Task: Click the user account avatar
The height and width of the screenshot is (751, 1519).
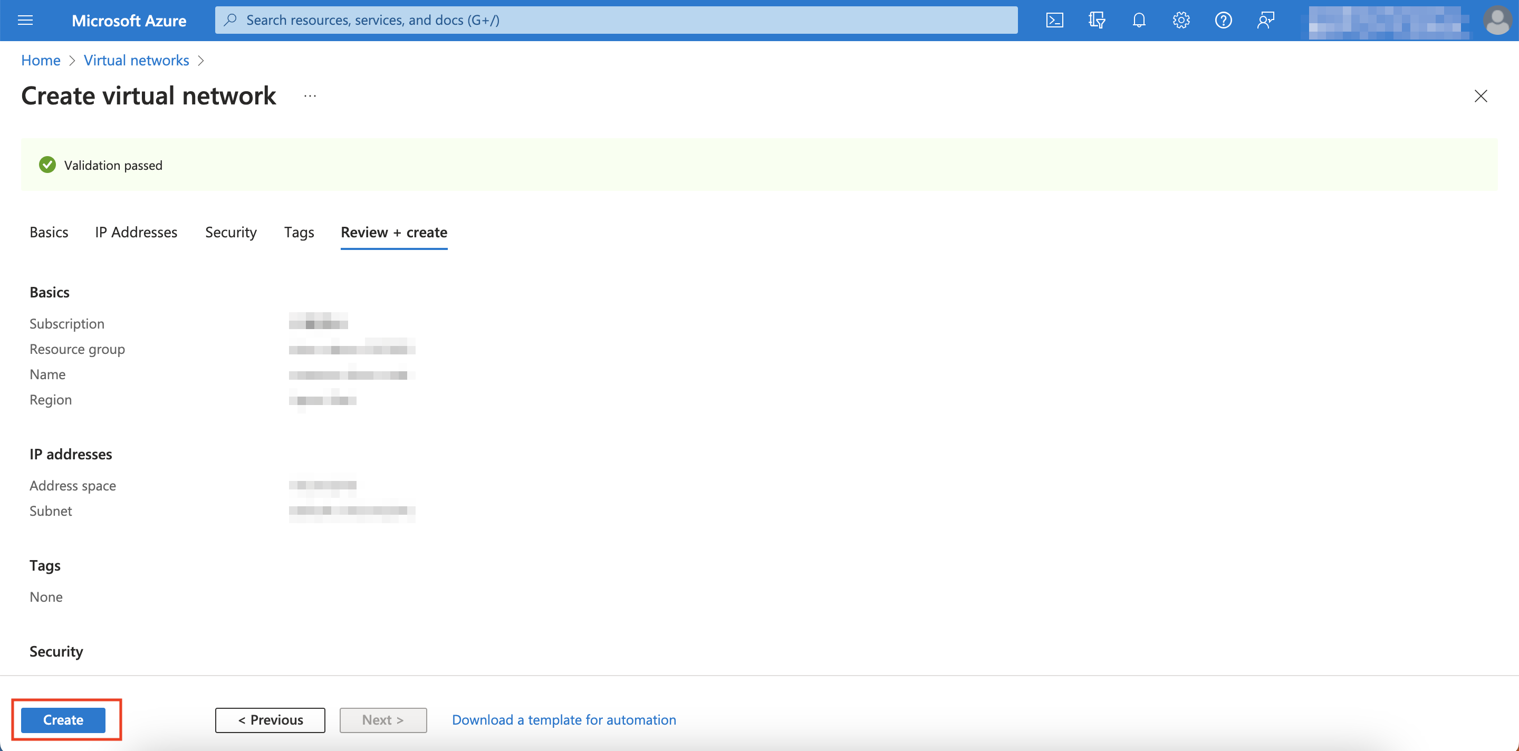Action: click(x=1498, y=20)
